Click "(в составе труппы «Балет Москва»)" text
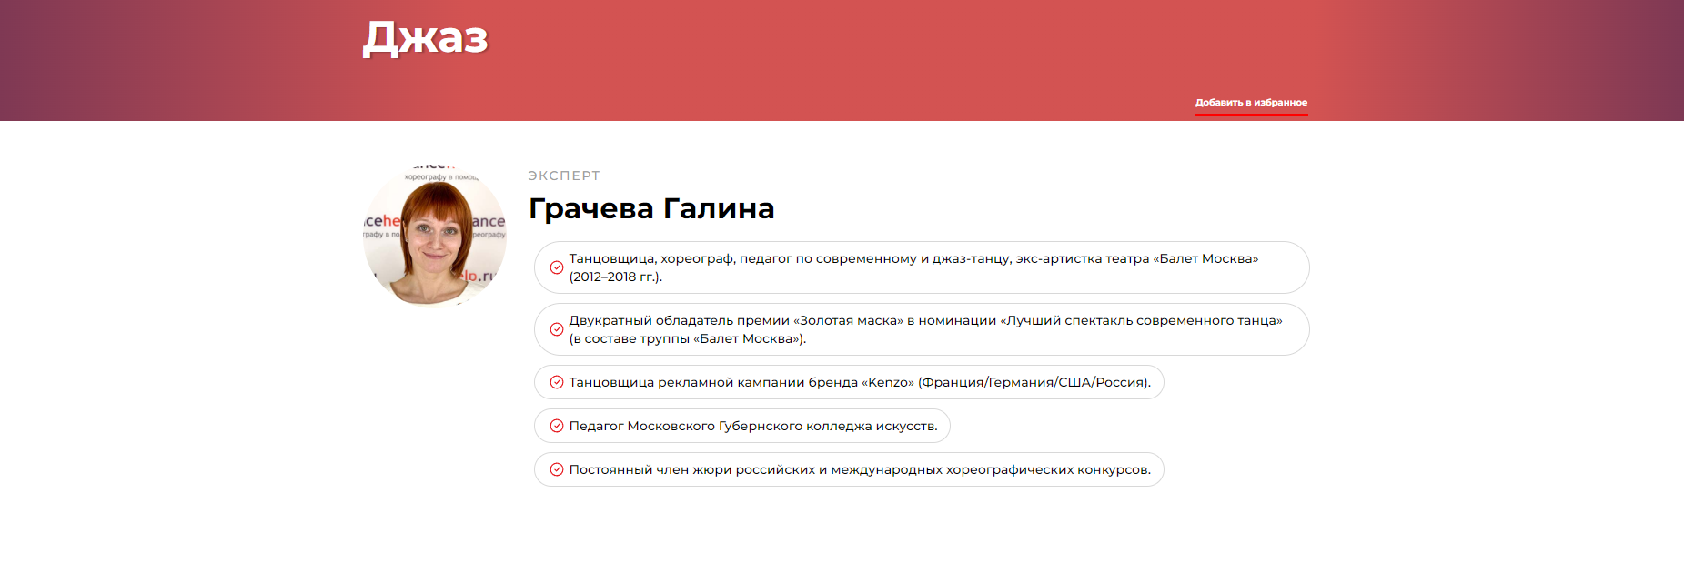The height and width of the screenshot is (574, 1684). point(687,339)
